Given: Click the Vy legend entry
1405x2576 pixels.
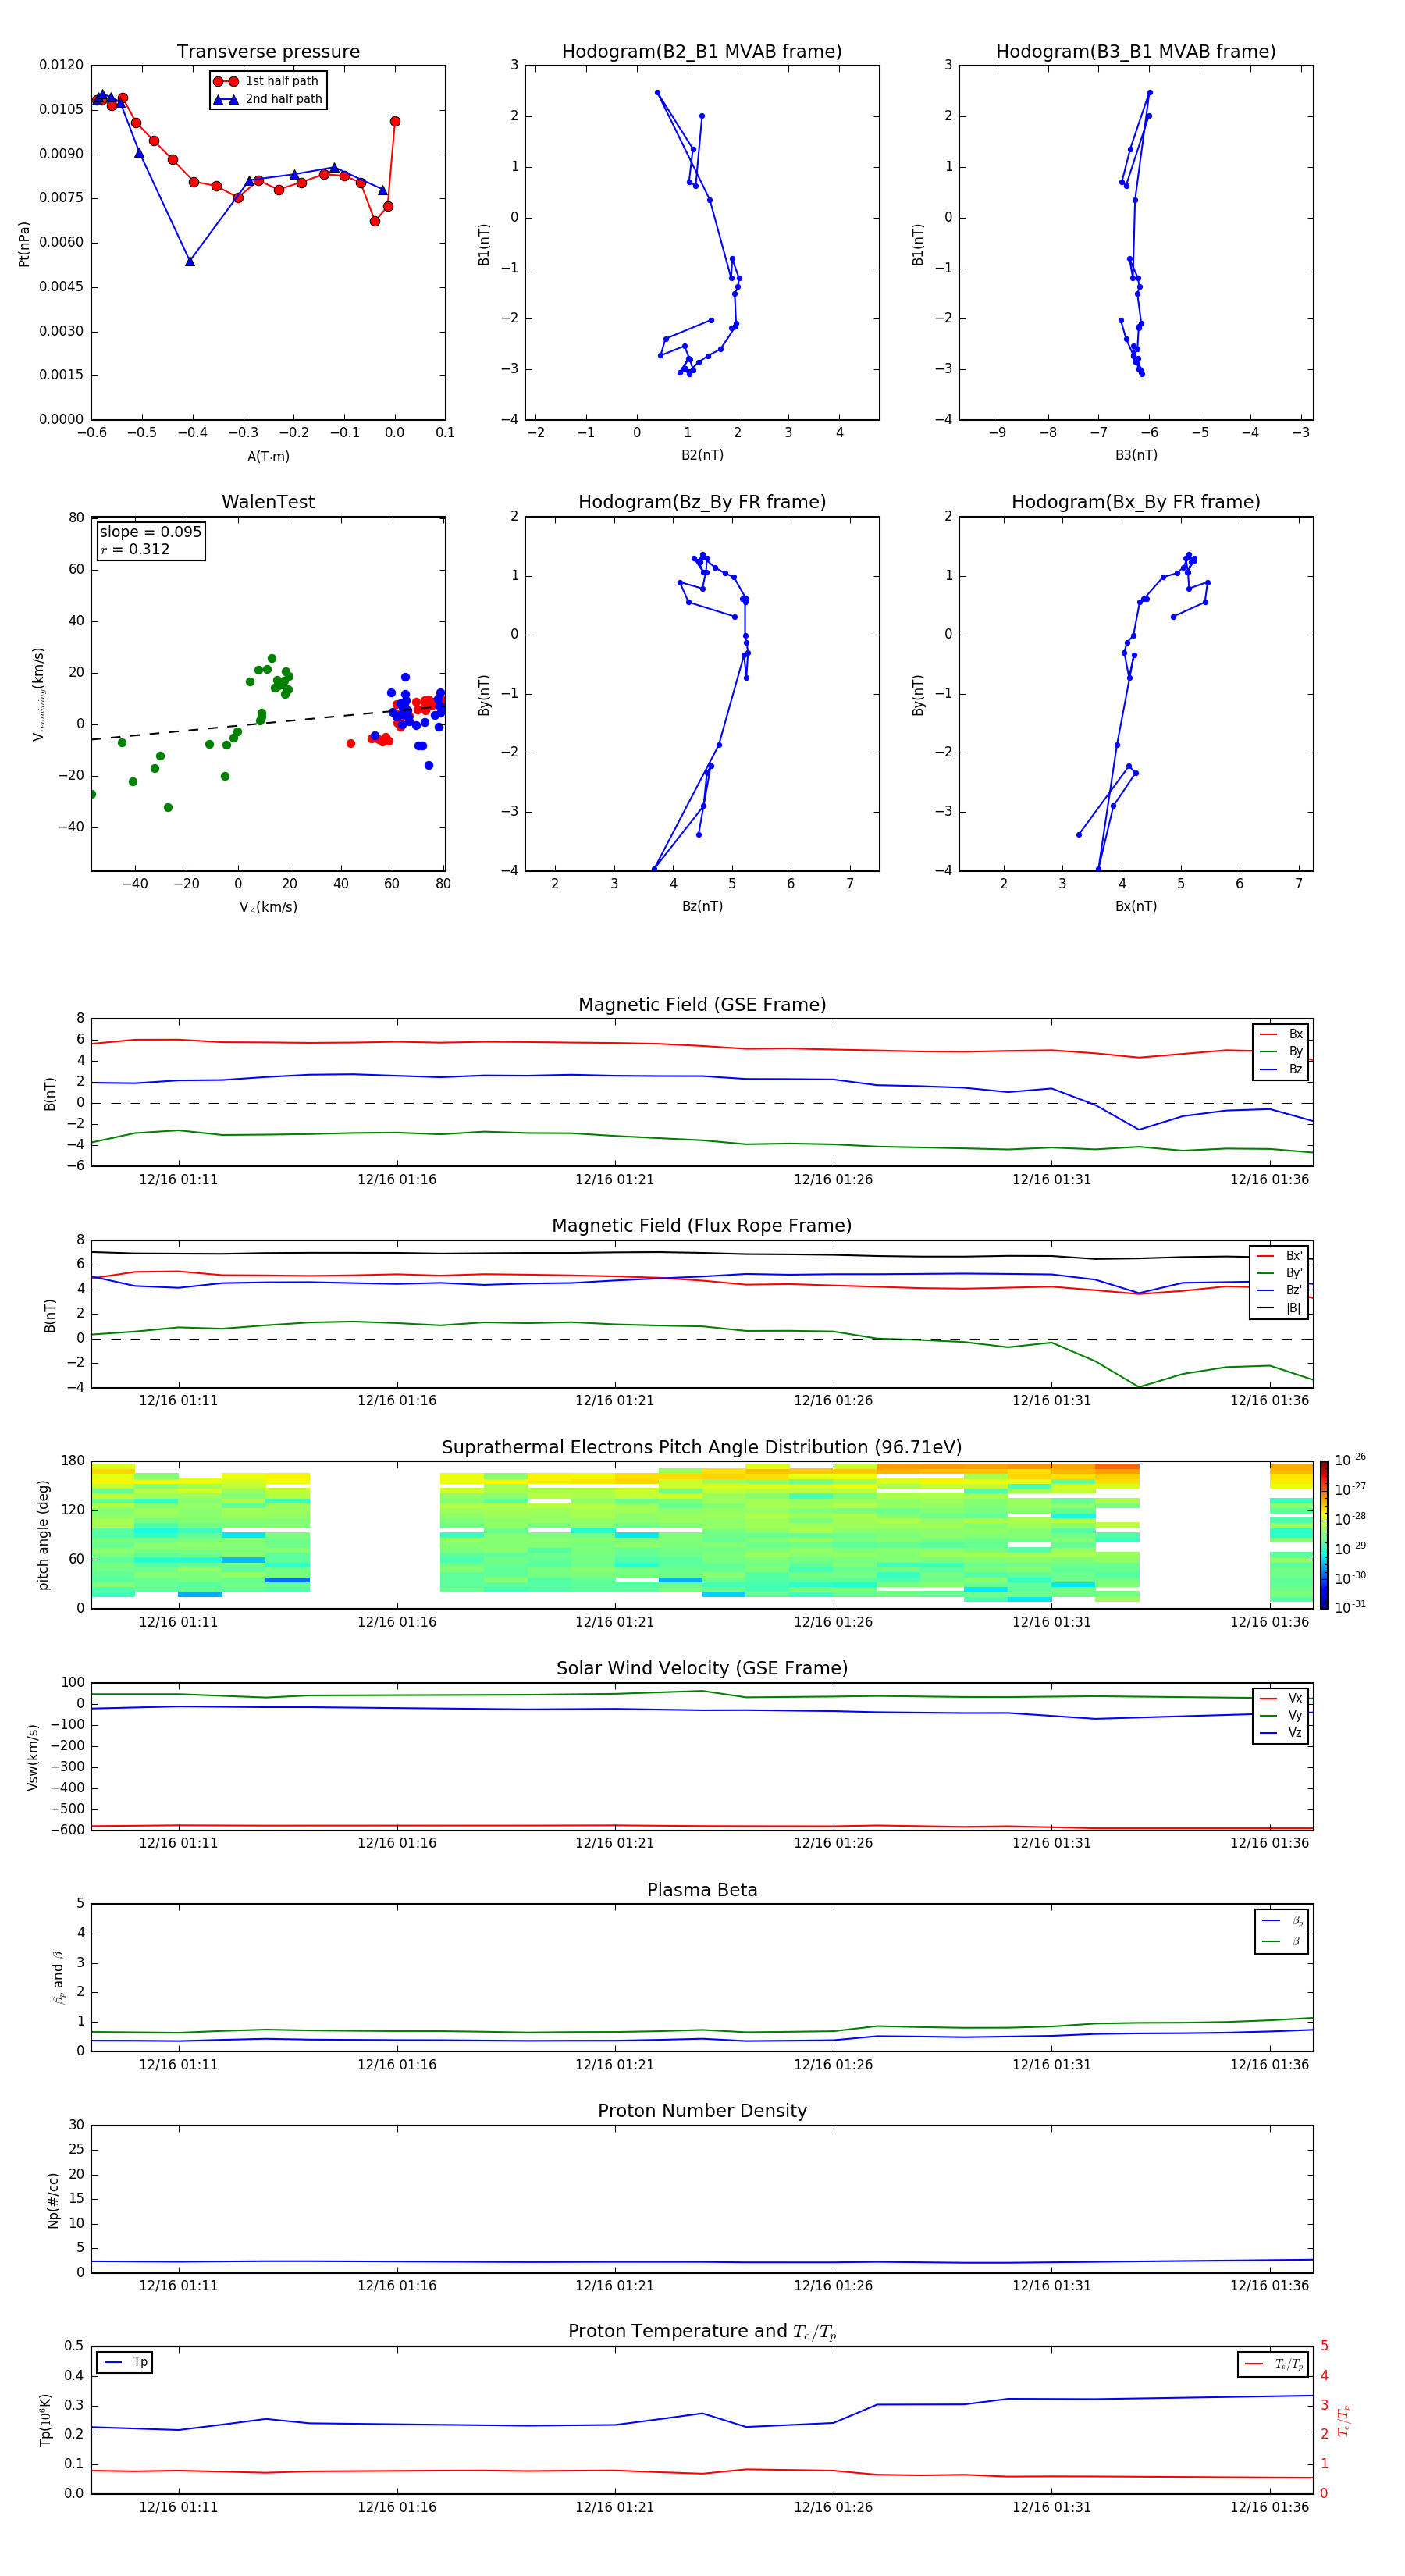Looking at the screenshot, I should coord(1281,1716).
